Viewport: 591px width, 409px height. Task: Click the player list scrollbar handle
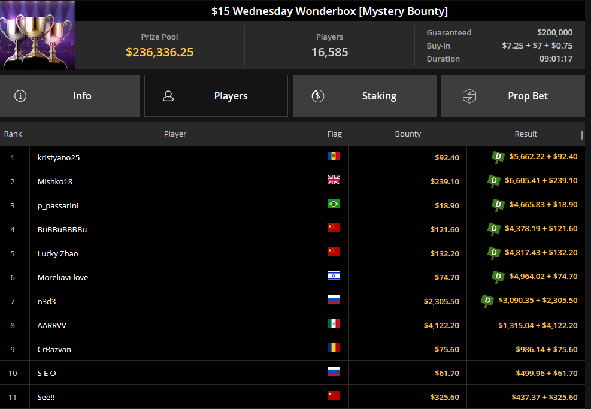point(581,135)
